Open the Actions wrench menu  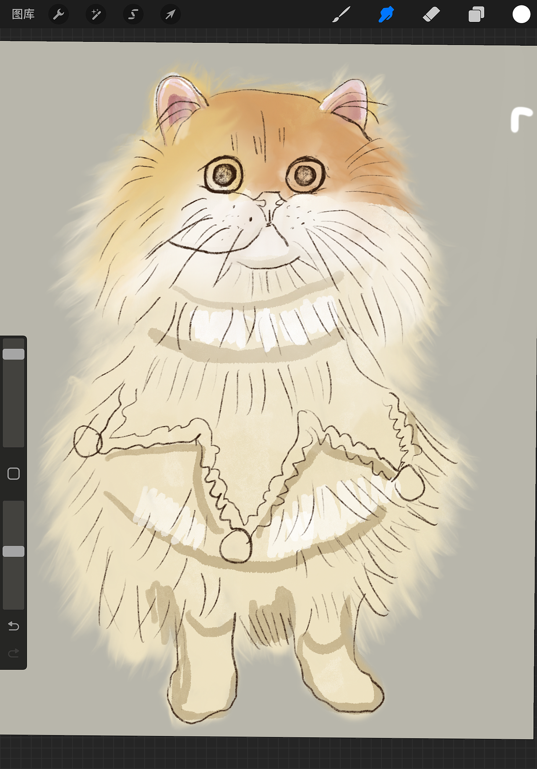tap(59, 15)
